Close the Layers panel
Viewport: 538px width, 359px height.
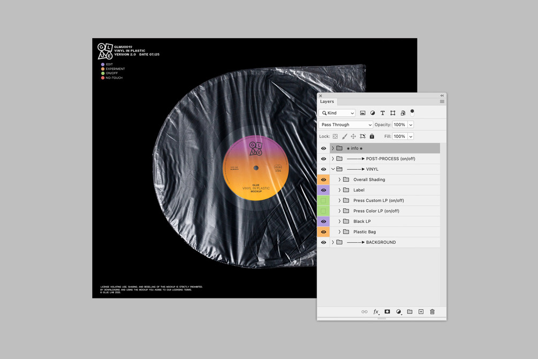[321, 96]
